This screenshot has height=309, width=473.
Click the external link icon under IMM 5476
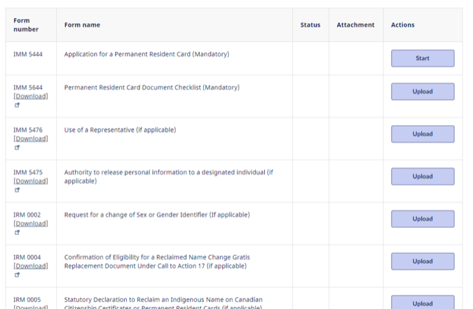click(x=17, y=148)
